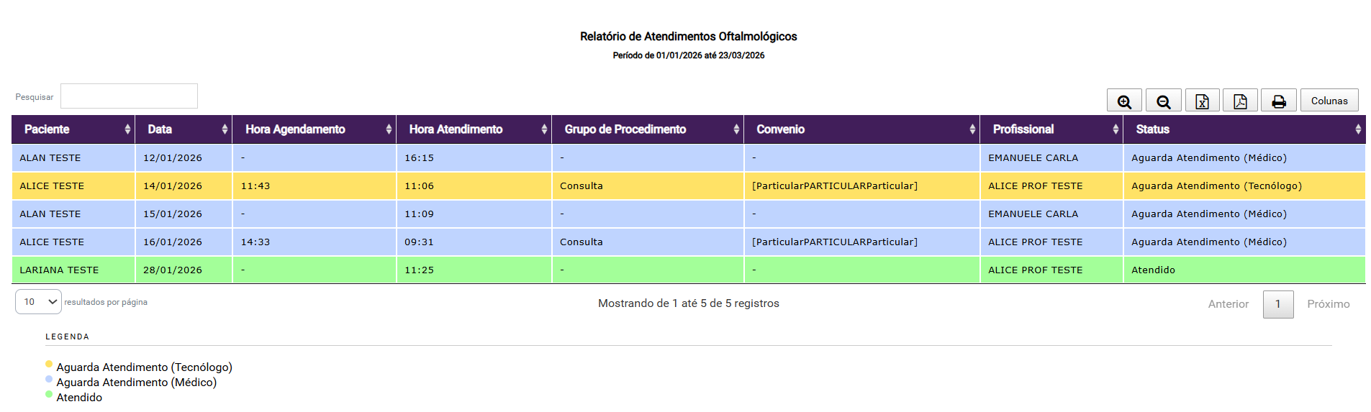Click the 11:09 attendance time

pos(419,214)
